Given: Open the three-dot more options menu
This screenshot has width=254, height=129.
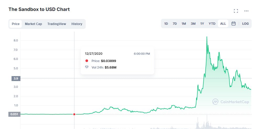Looking at the screenshot, I should click(x=246, y=11).
